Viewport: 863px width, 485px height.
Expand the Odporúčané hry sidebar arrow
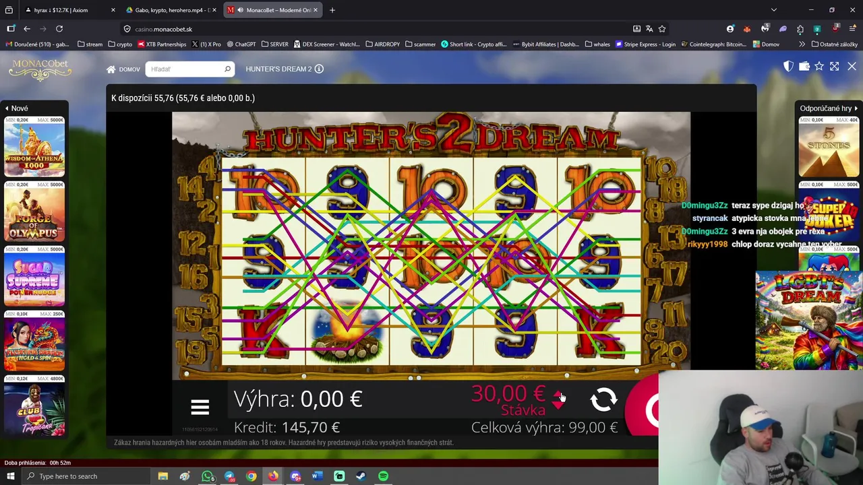coord(856,108)
